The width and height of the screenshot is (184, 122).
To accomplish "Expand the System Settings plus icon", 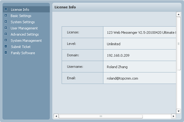I will tap(6, 22).
